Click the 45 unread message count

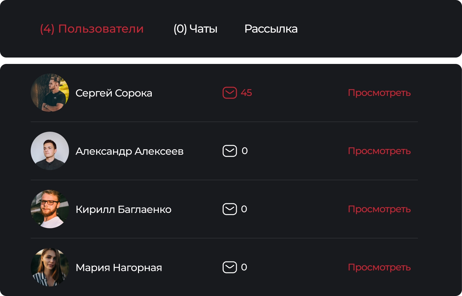[x=246, y=93]
